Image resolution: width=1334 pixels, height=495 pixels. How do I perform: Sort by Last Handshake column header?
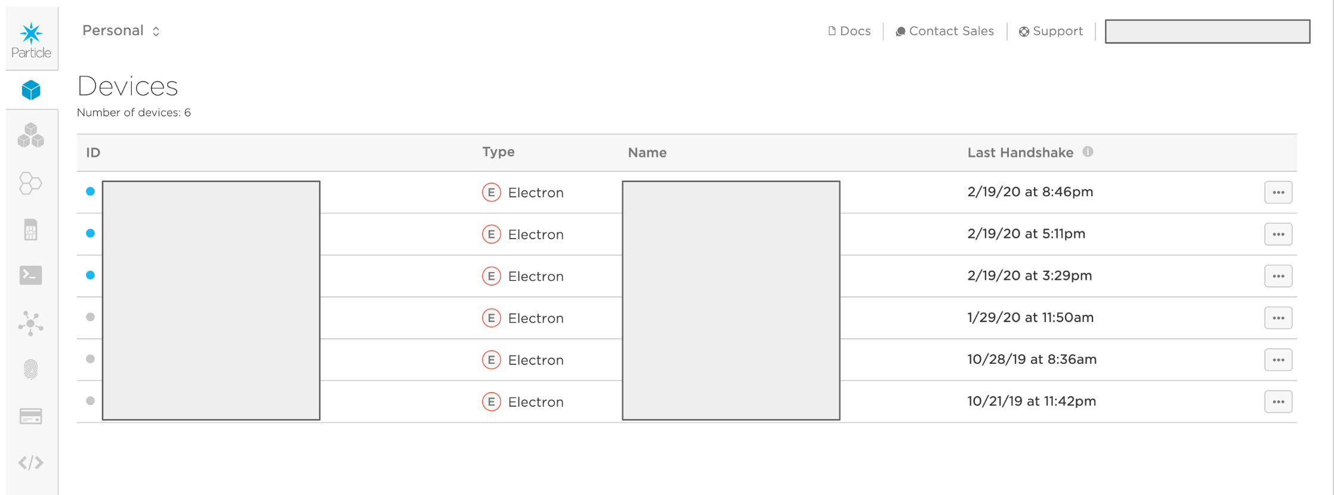click(x=1020, y=153)
